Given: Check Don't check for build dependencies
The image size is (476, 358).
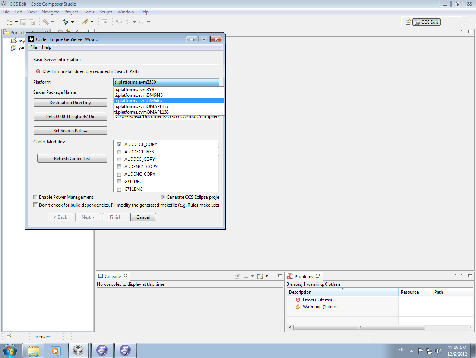Looking at the screenshot, I should tap(35, 205).
